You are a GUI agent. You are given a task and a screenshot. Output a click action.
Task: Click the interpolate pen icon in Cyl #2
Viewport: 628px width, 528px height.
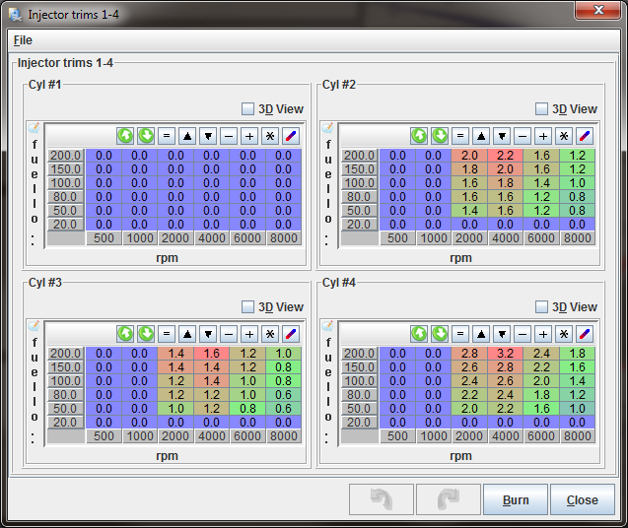[585, 136]
